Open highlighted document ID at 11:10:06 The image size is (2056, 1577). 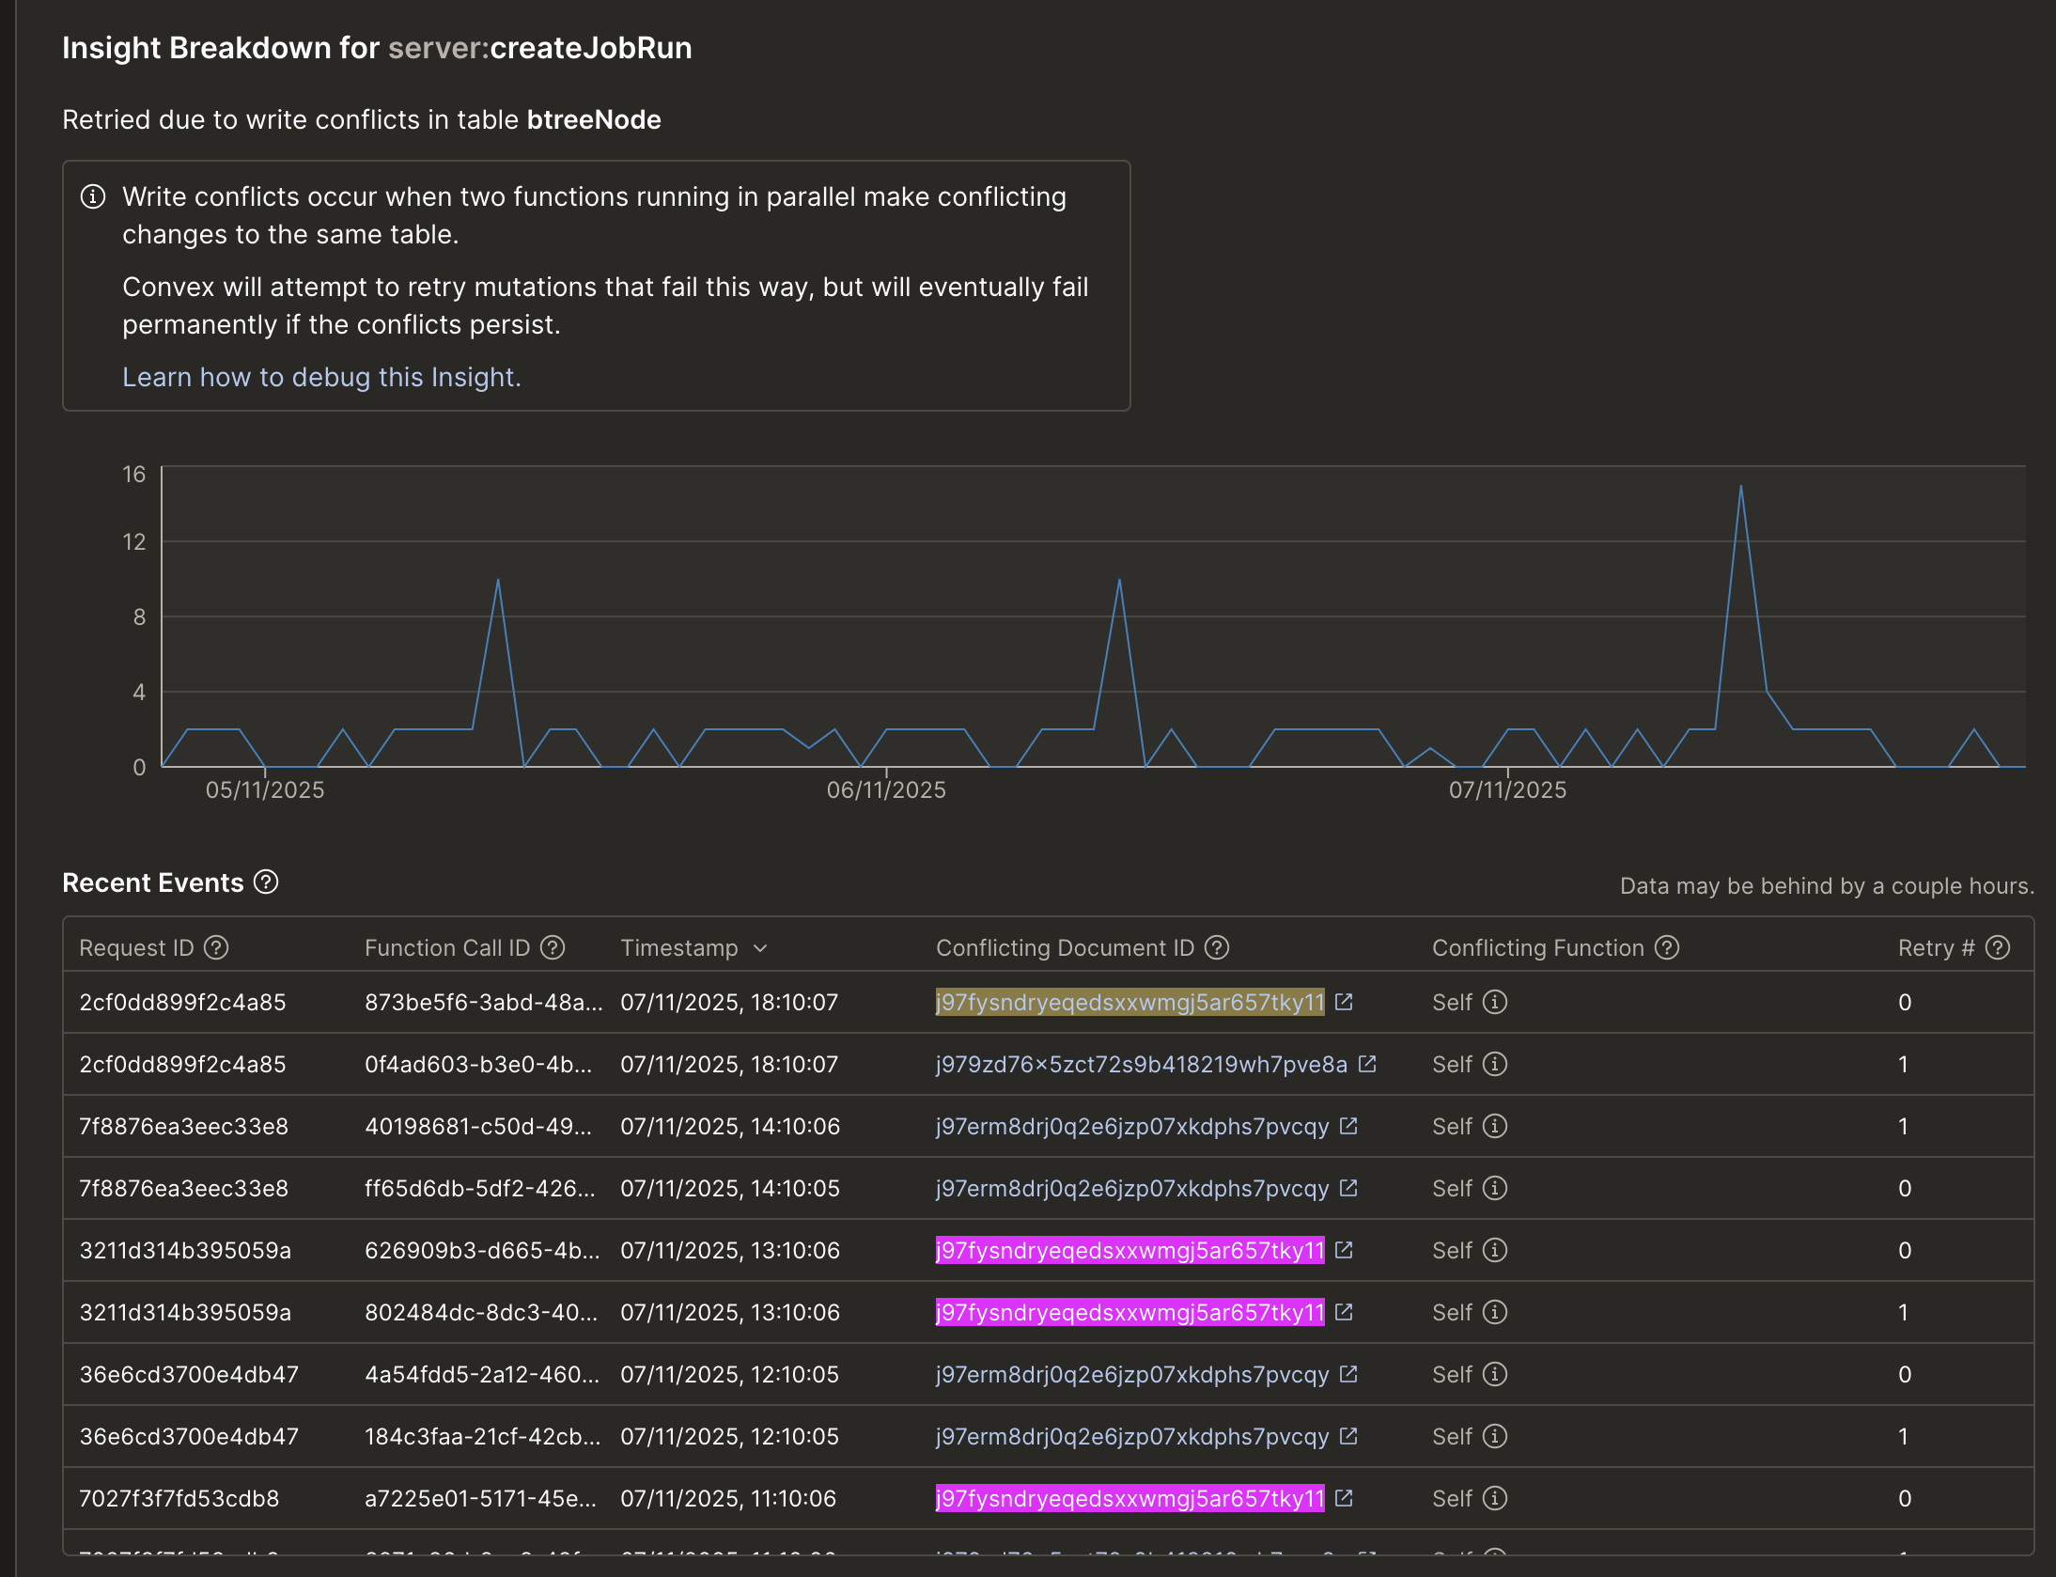point(1129,1498)
